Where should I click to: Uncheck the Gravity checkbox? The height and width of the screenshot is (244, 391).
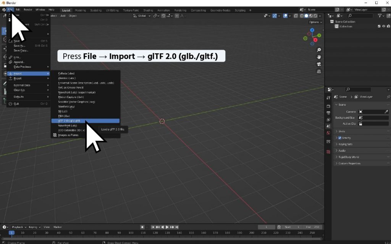339,138
